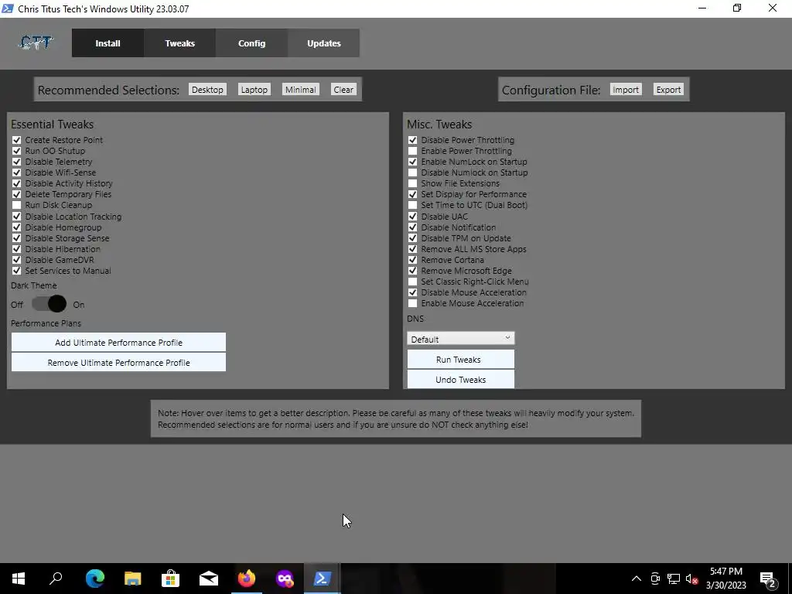Image resolution: width=792 pixels, height=594 pixels.
Task: Launch Microsoft Edge from taskbar
Action: click(x=94, y=579)
